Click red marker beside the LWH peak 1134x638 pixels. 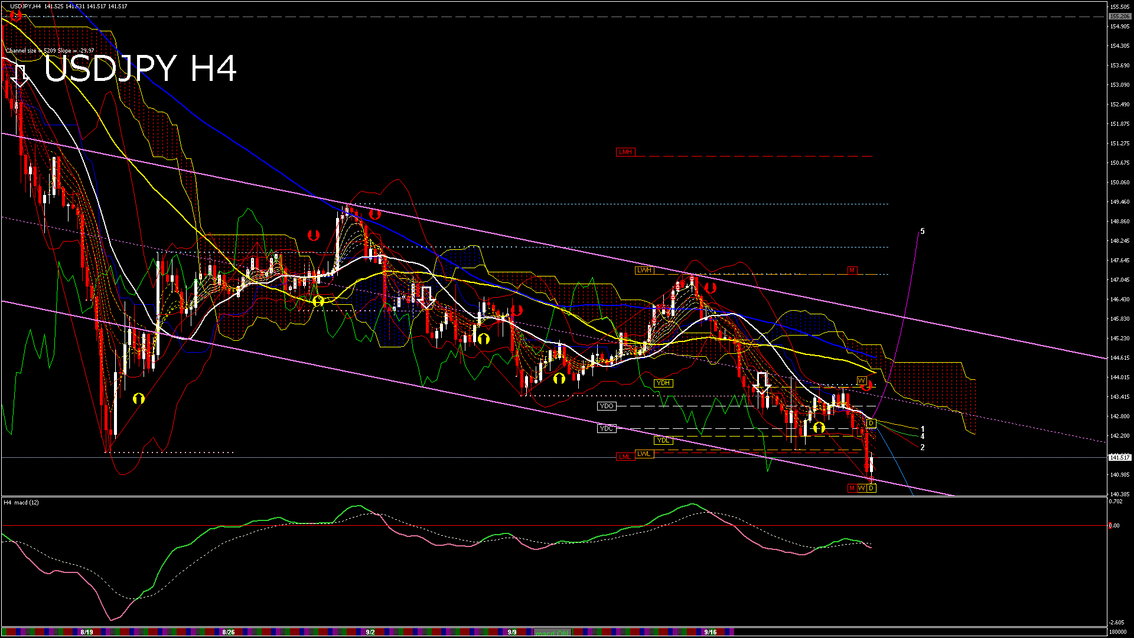710,288
